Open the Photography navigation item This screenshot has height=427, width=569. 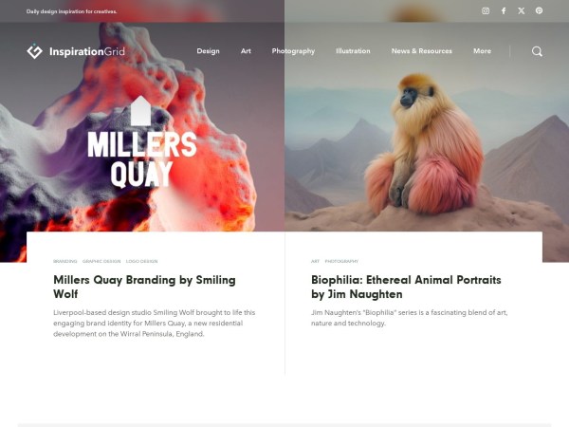293,51
